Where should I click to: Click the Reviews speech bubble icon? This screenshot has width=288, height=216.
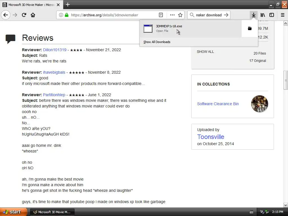pyautogui.click(x=10, y=39)
